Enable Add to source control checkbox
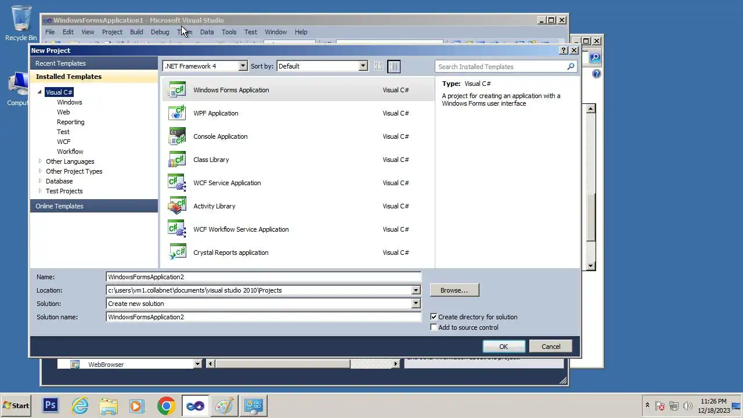This screenshot has height=418, width=743. pyautogui.click(x=434, y=327)
